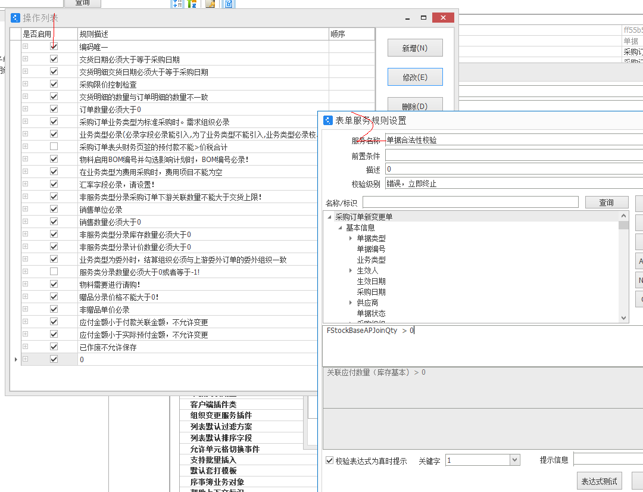Open the 关键字 dropdown list
The width and height of the screenshot is (643, 492).
pos(515,460)
